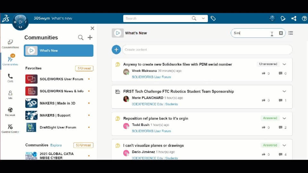This screenshot has height=173, width=308.
Task: Open SOLIDWORKS User Forum in favorites
Action: coord(58,79)
